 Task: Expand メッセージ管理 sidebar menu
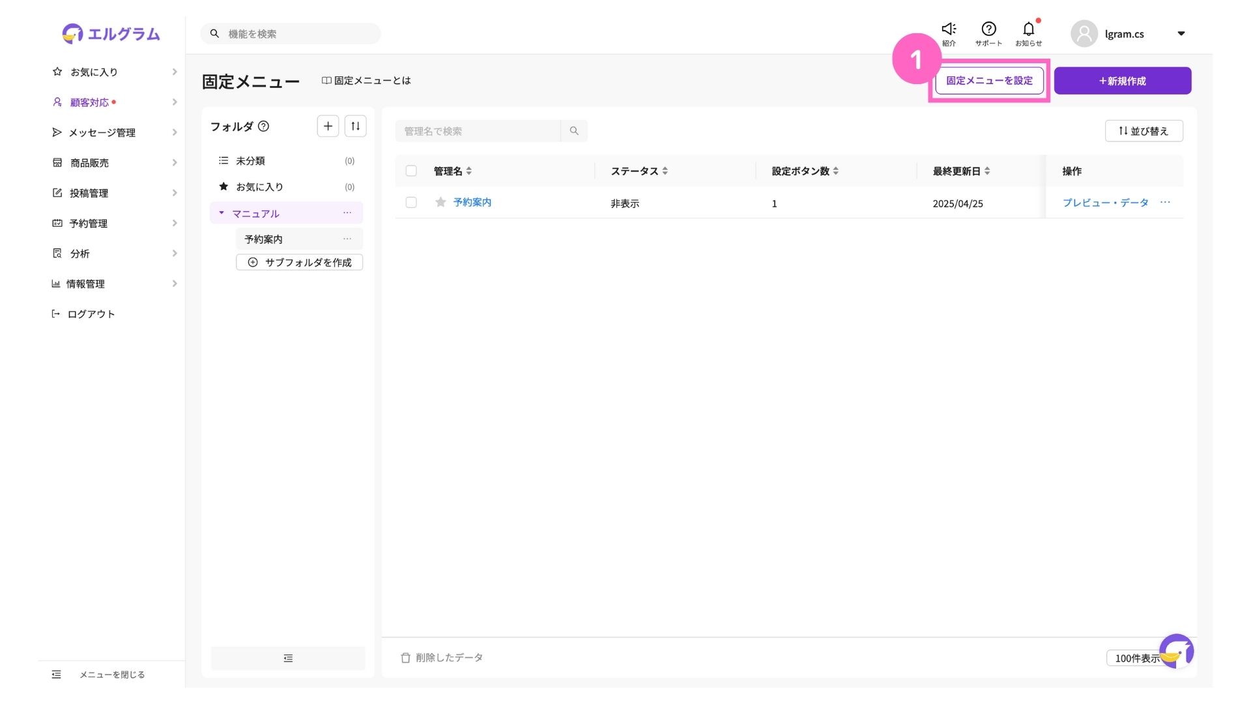(x=102, y=132)
